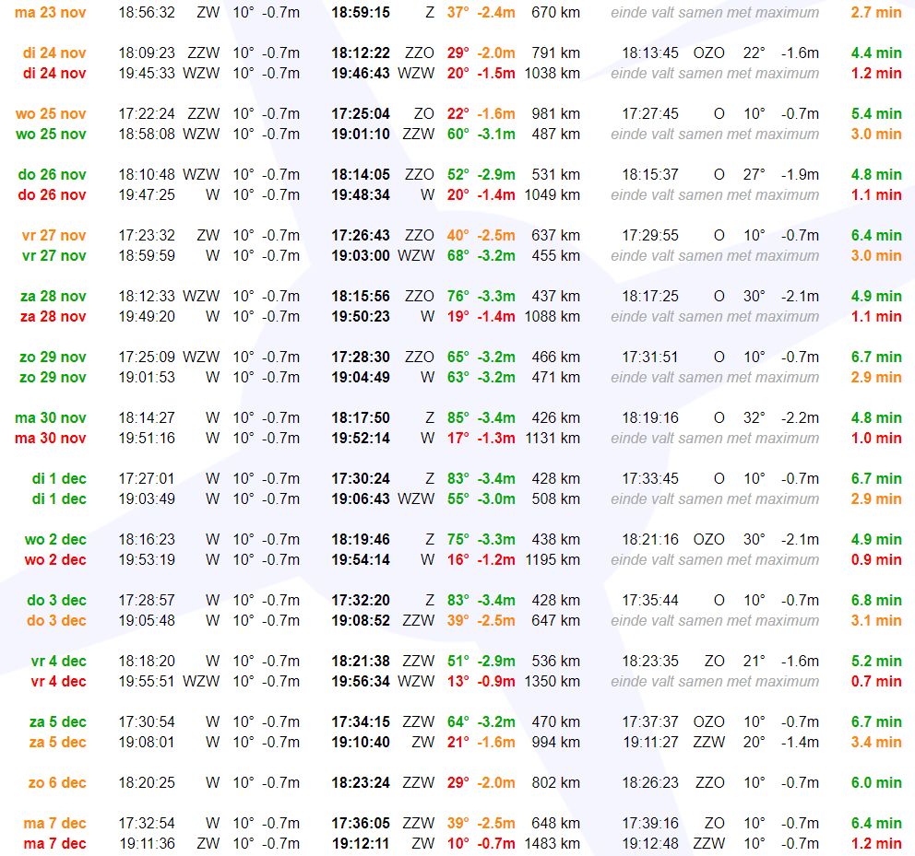The image size is (915, 856).
Task: Click the 'ma 23 nov' date link
Action: click(51, 13)
